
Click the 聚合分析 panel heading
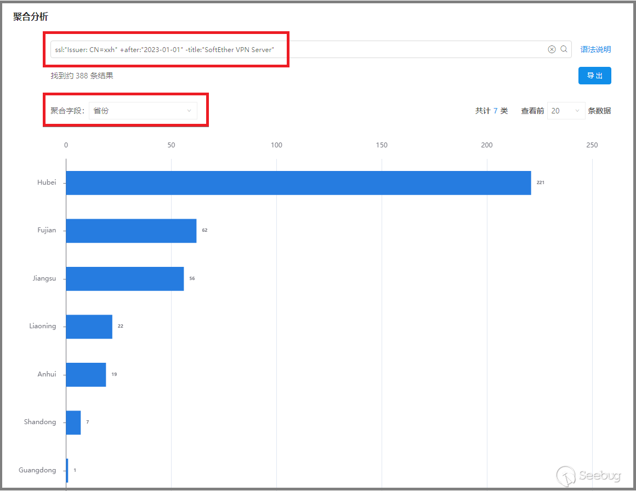pos(31,17)
